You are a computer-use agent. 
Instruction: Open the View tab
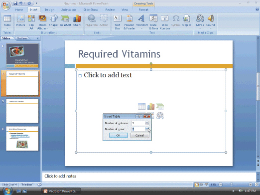(125, 9)
